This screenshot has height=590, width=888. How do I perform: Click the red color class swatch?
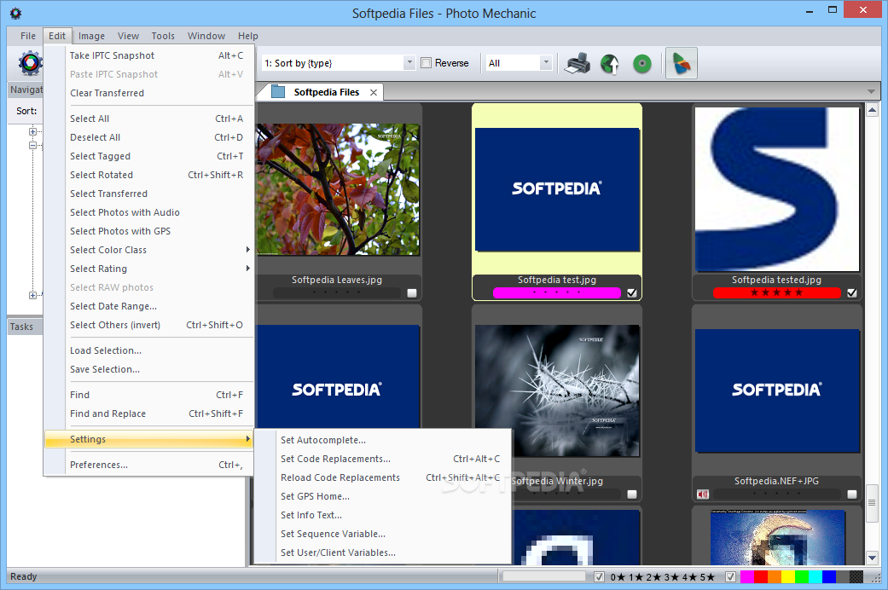(x=761, y=577)
